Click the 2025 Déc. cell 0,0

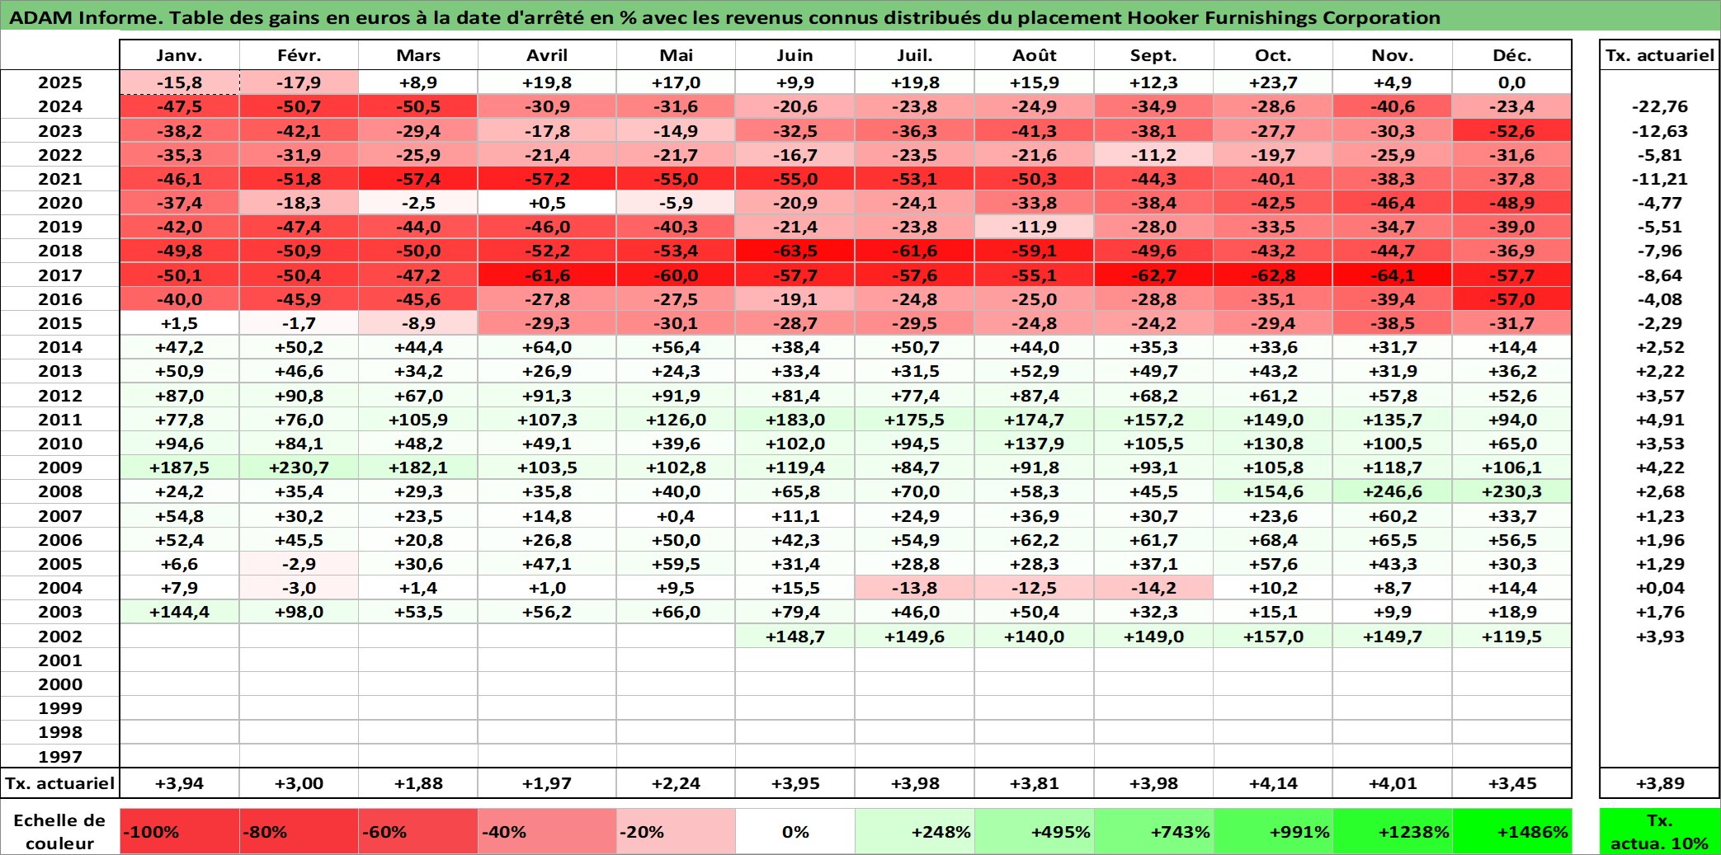click(1512, 82)
